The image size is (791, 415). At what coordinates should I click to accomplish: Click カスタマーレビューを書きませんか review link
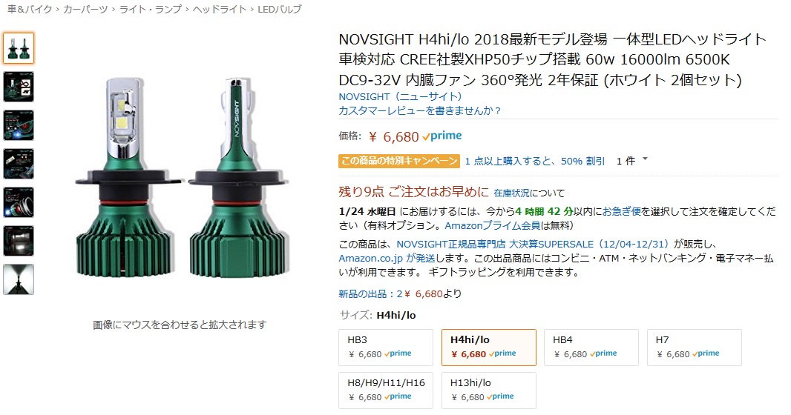tap(420, 110)
